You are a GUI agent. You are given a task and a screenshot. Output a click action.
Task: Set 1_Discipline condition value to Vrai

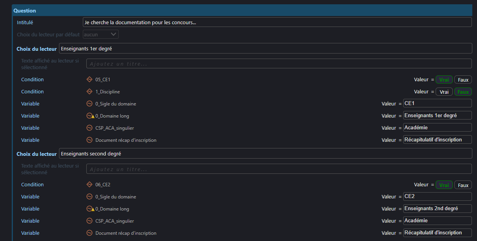(x=444, y=92)
